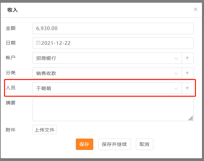Image resolution: width=204 pixels, height=161 pixels.
Task: Click the chevron arrow in the 分类 field
Action: click(x=176, y=73)
